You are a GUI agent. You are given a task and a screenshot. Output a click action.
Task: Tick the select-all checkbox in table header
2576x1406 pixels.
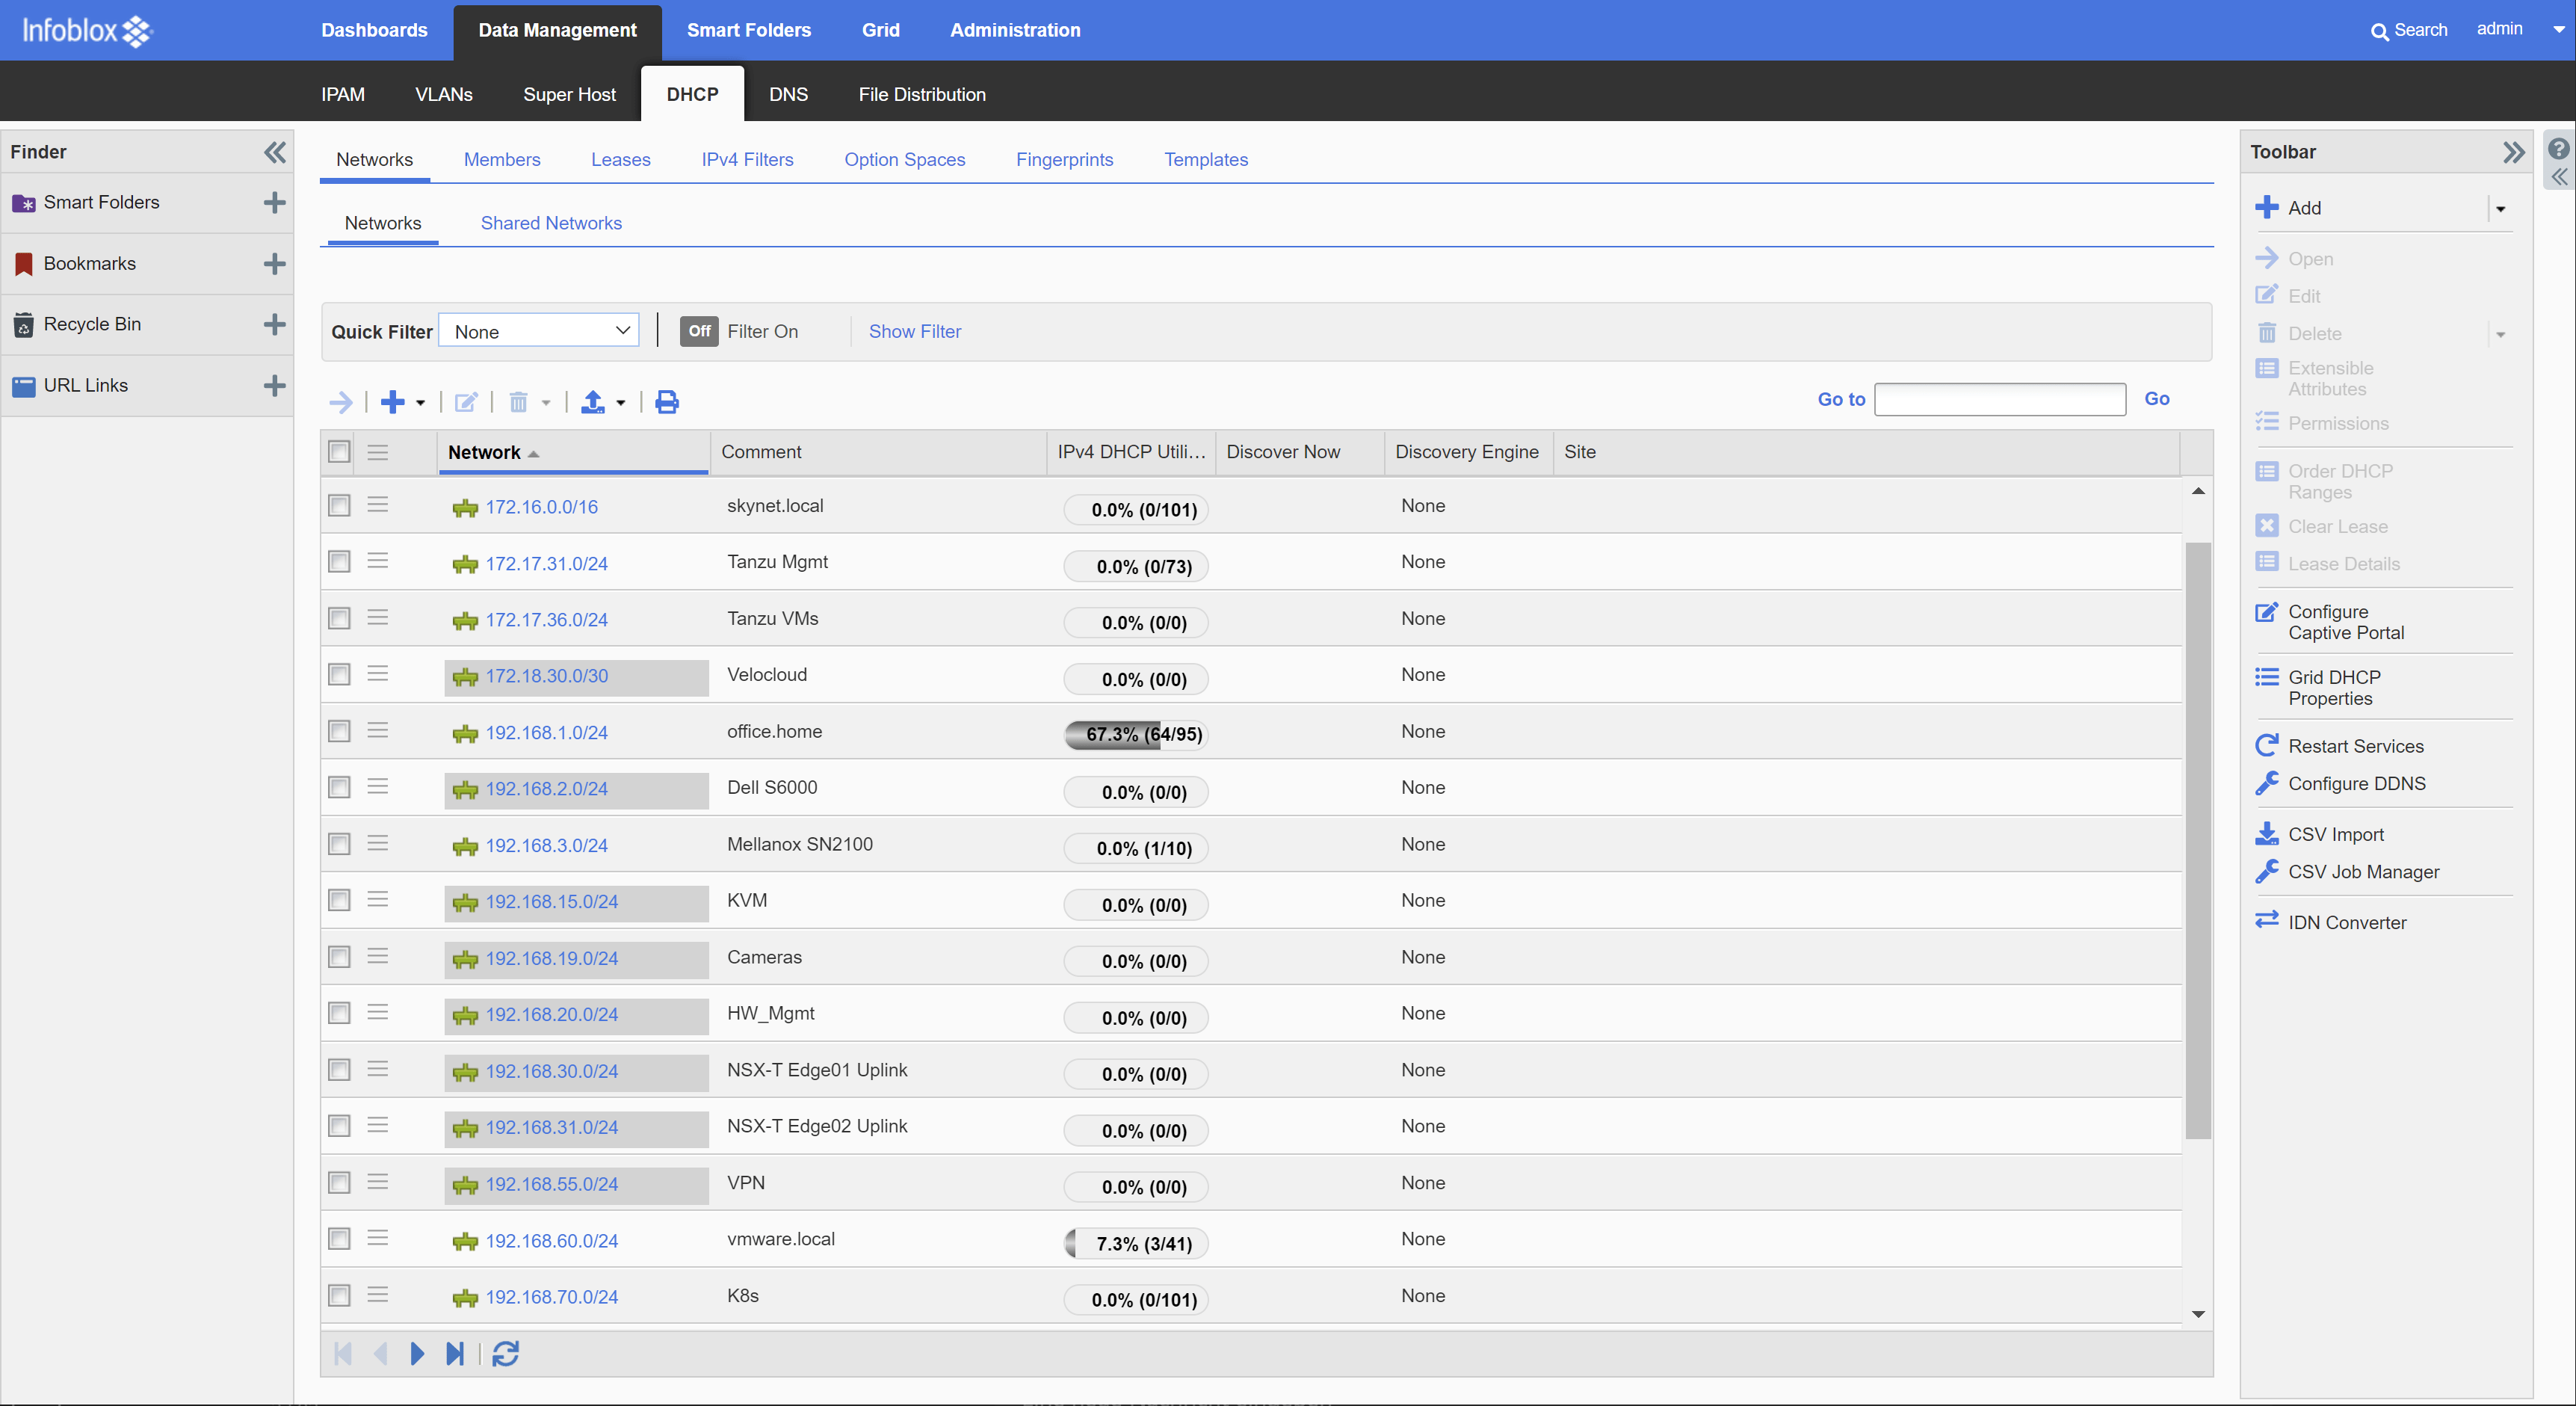[340, 451]
